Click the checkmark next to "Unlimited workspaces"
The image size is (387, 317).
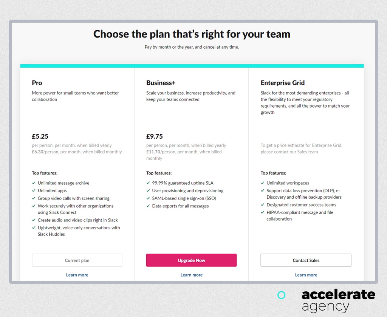(263, 183)
